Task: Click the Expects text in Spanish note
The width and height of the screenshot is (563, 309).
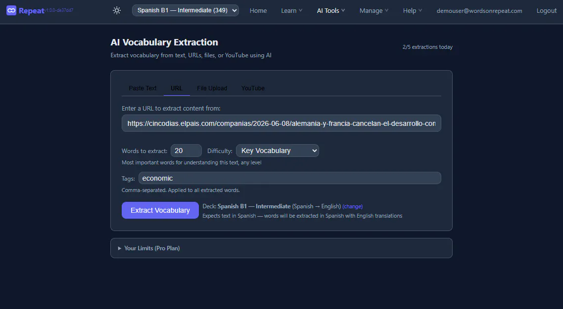Action: (302, 216)
